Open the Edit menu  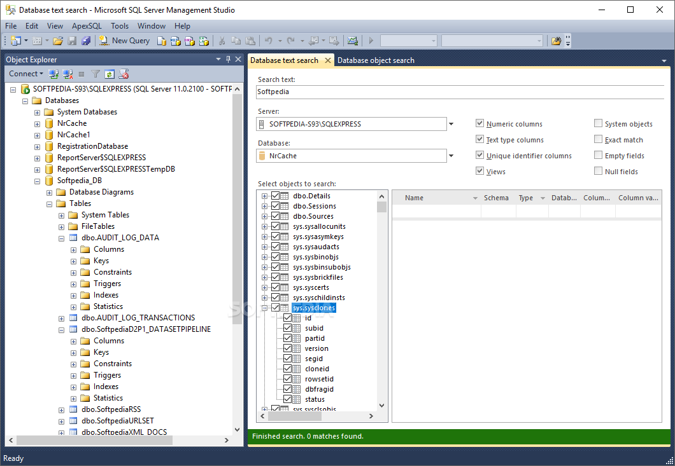[31, 26]
